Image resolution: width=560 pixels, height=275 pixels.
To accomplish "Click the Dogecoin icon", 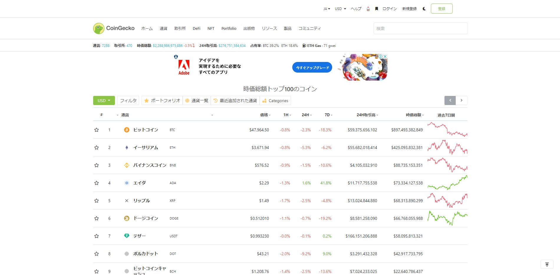I will 127,218.
